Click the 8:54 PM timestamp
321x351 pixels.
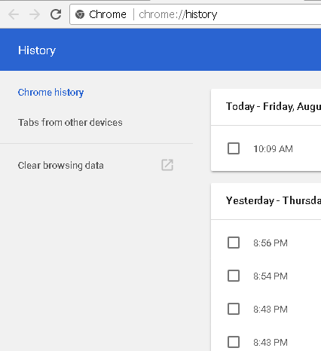click(x=271, y=276)
